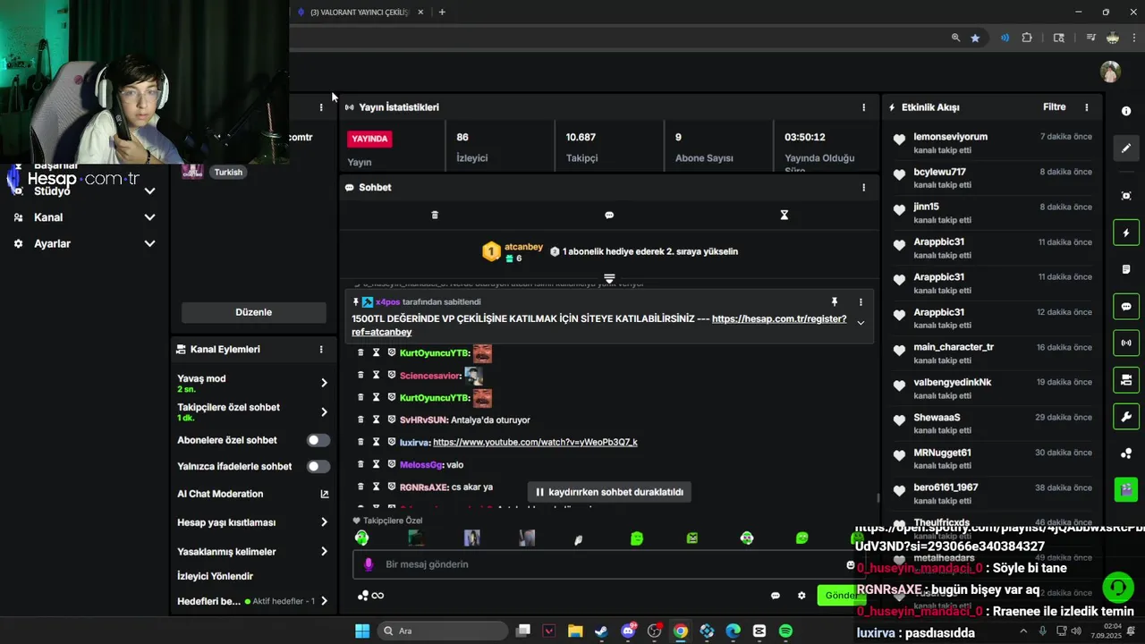
Task: Open Kanal Eylemleri panel three-dot menu
Action: [321, 350]
